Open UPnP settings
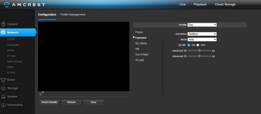The width and height of the screenshot is (261, 114). click(x=10, y=67)
